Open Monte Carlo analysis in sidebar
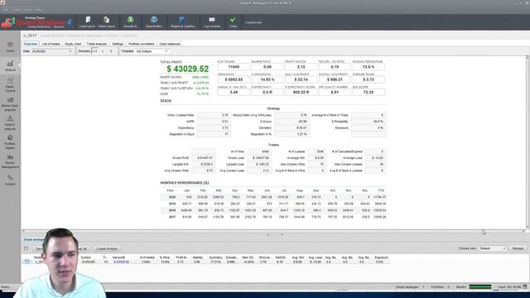Viewport: 530px width, 298px height. [10, 104]
